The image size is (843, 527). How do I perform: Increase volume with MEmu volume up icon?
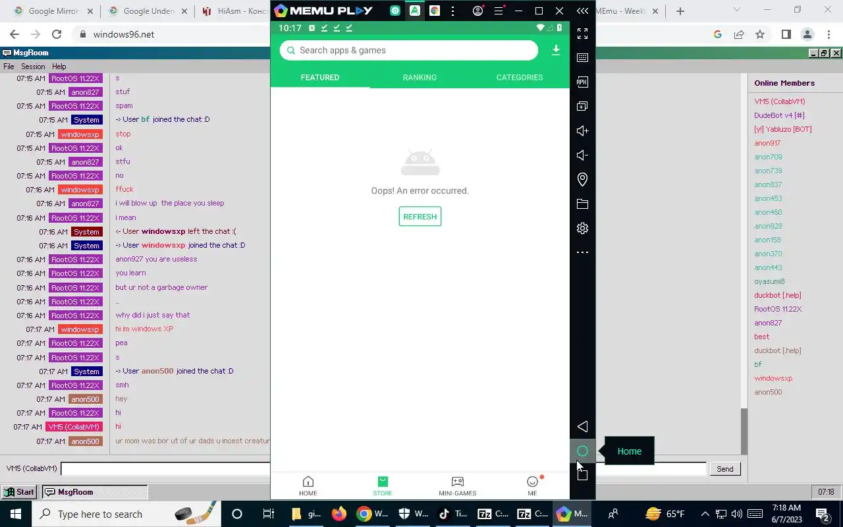coord(582,130)
